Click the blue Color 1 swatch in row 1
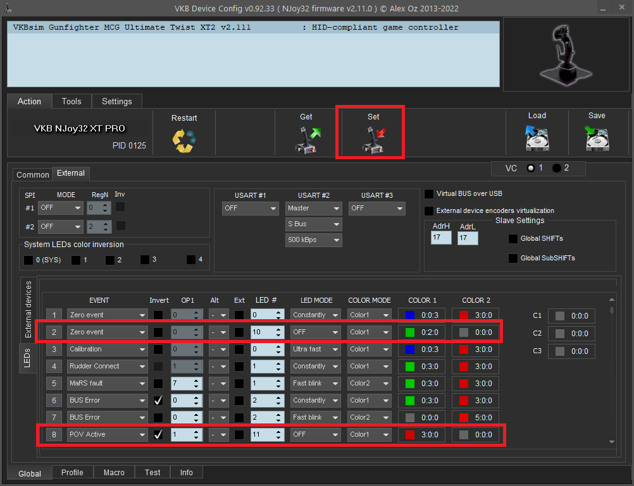This screenshot has height=486, width=634. [x=410, y=315]
